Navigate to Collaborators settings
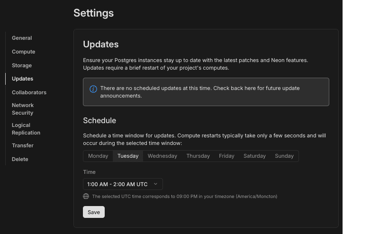Screen dimensions: 389x234 (x=29, y=92)
